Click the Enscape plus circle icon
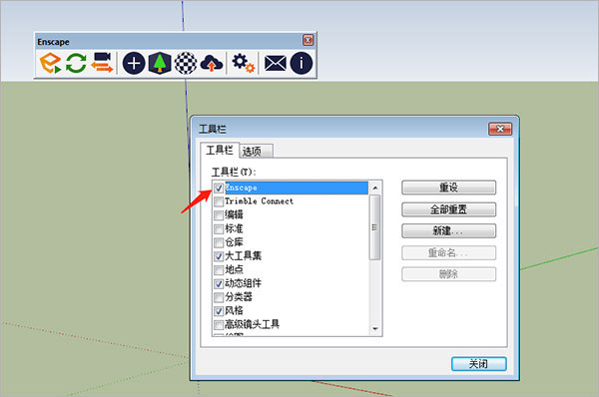The image size is (599, 397). 134,63
